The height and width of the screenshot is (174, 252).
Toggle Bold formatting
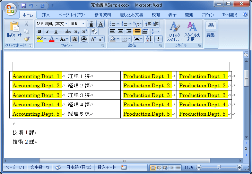pos(40,31)
